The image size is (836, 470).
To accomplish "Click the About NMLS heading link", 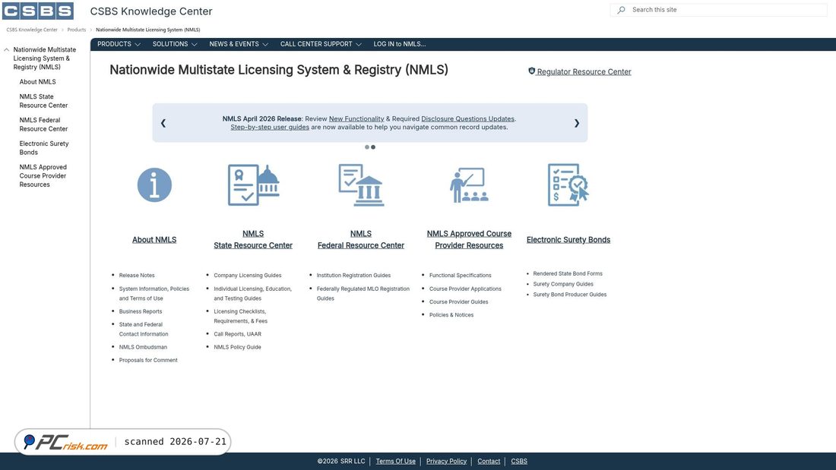I will point(154,240).
